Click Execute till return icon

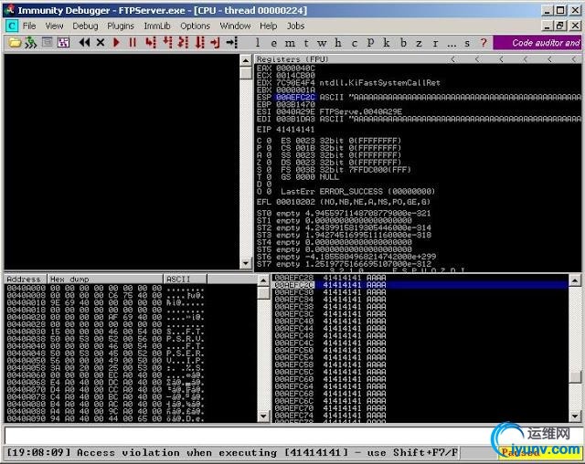216,43
